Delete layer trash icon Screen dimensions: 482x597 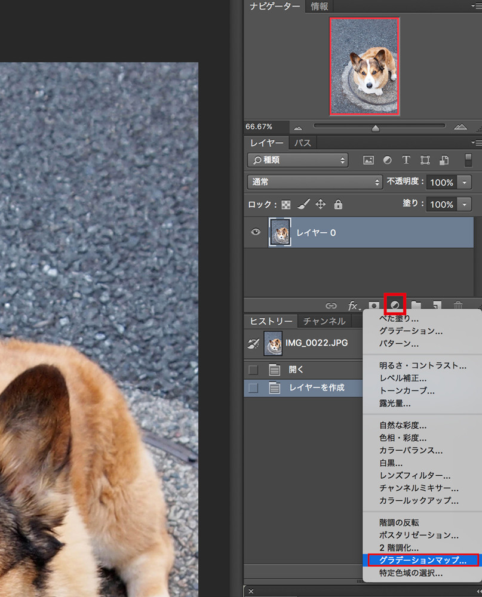point(458,305)
